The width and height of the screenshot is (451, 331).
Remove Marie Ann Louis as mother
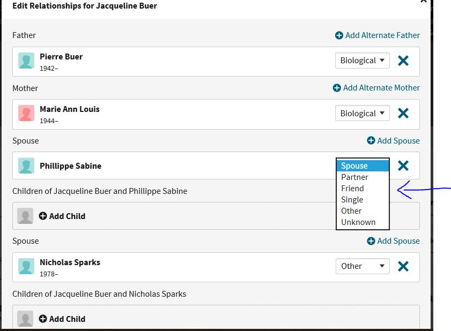point(403,113)
